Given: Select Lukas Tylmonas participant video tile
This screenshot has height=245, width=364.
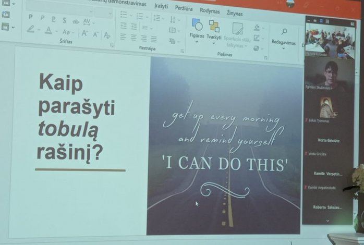Looking at the screenshot, I should click(x=329, y=108).
